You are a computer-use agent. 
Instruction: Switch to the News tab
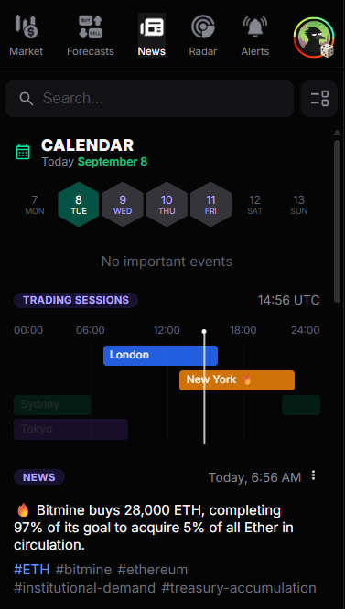coord(152,35)
